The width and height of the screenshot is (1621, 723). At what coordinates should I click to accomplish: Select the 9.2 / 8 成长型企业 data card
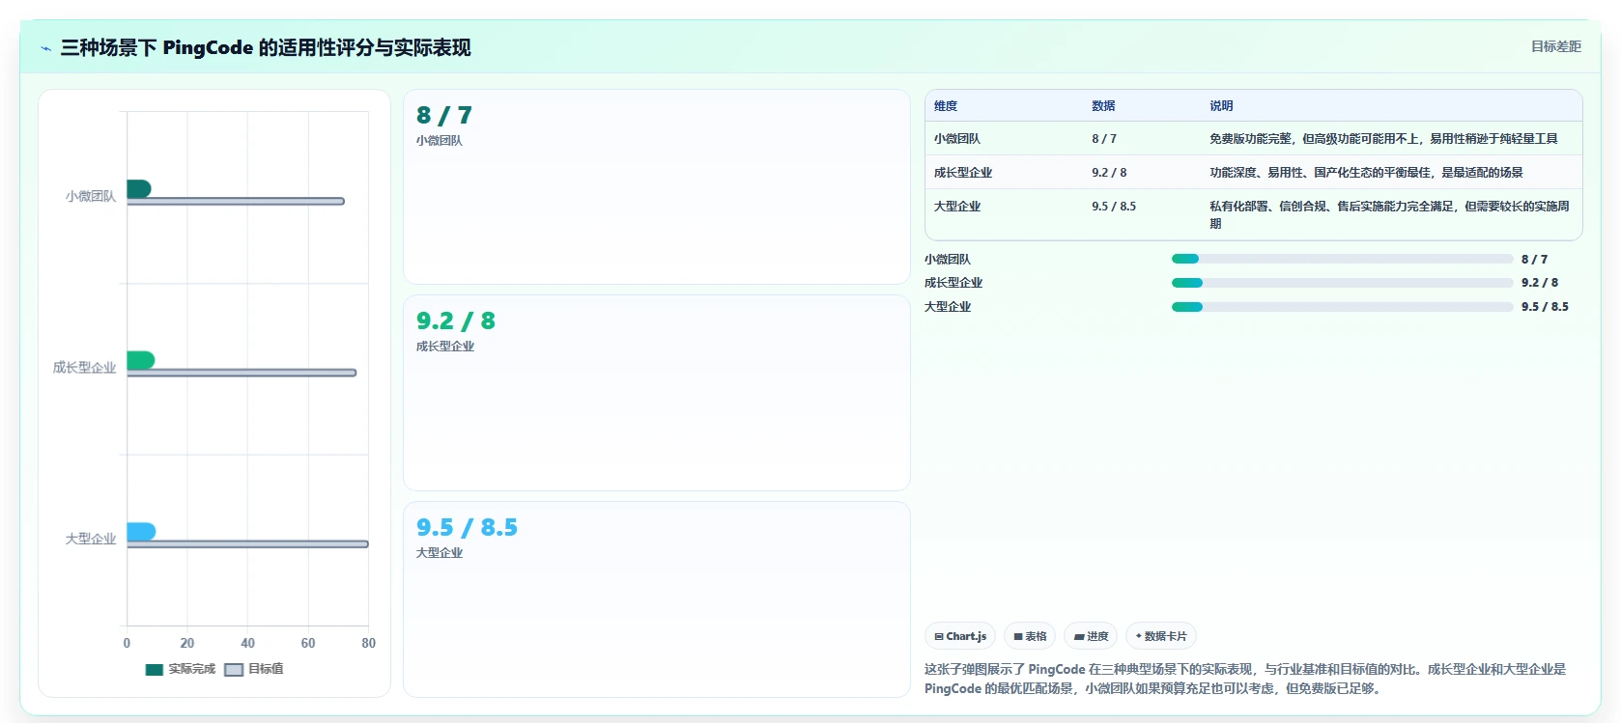pyautogui.click(x=657, y=393)
